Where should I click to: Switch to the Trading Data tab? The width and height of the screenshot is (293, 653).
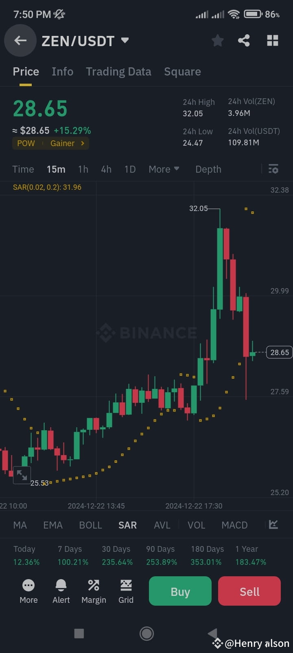pyautogui.click(x=118, y=71)
